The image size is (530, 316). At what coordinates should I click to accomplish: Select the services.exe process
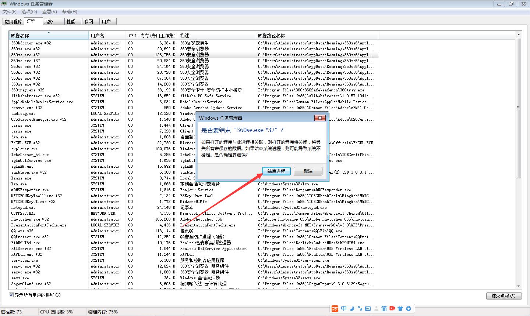(194, 260)
